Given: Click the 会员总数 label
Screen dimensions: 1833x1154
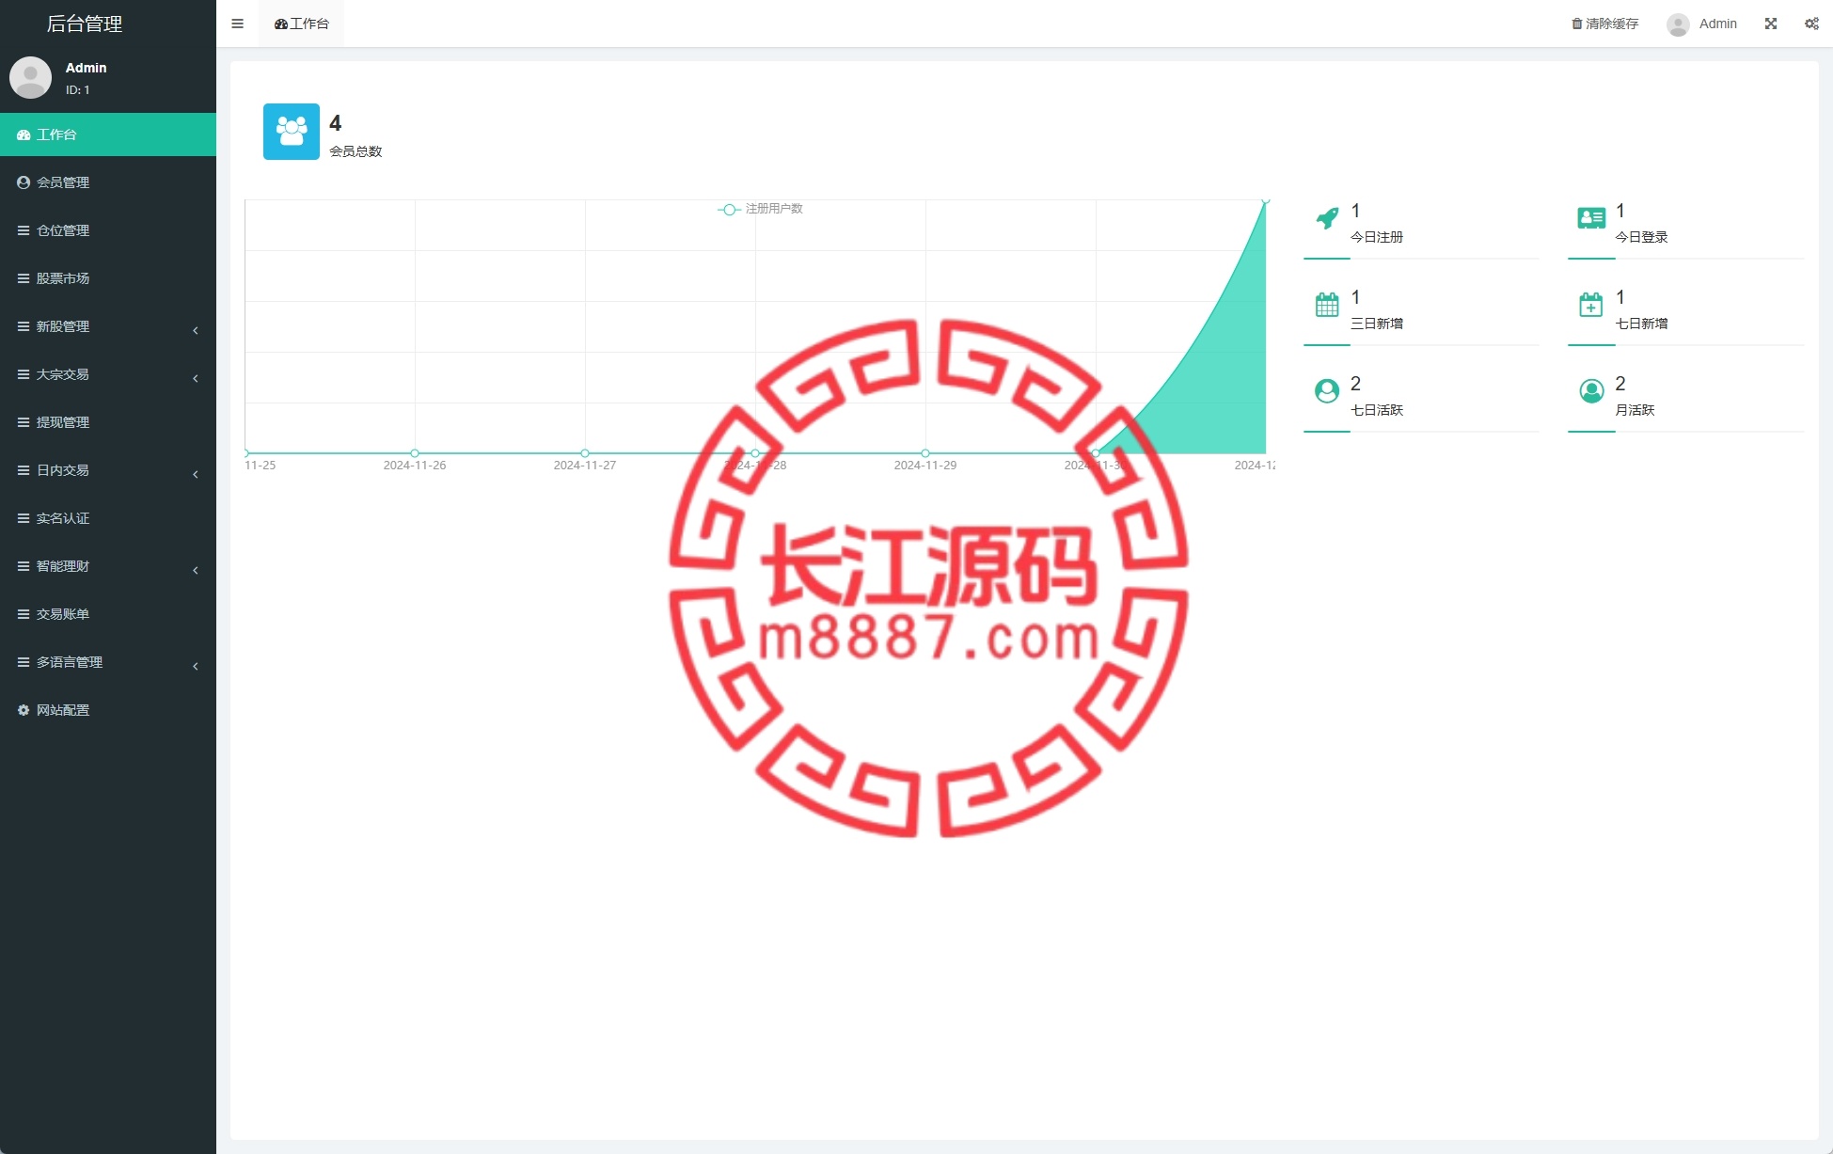Looking at the screenshot, I should (356, 151).
